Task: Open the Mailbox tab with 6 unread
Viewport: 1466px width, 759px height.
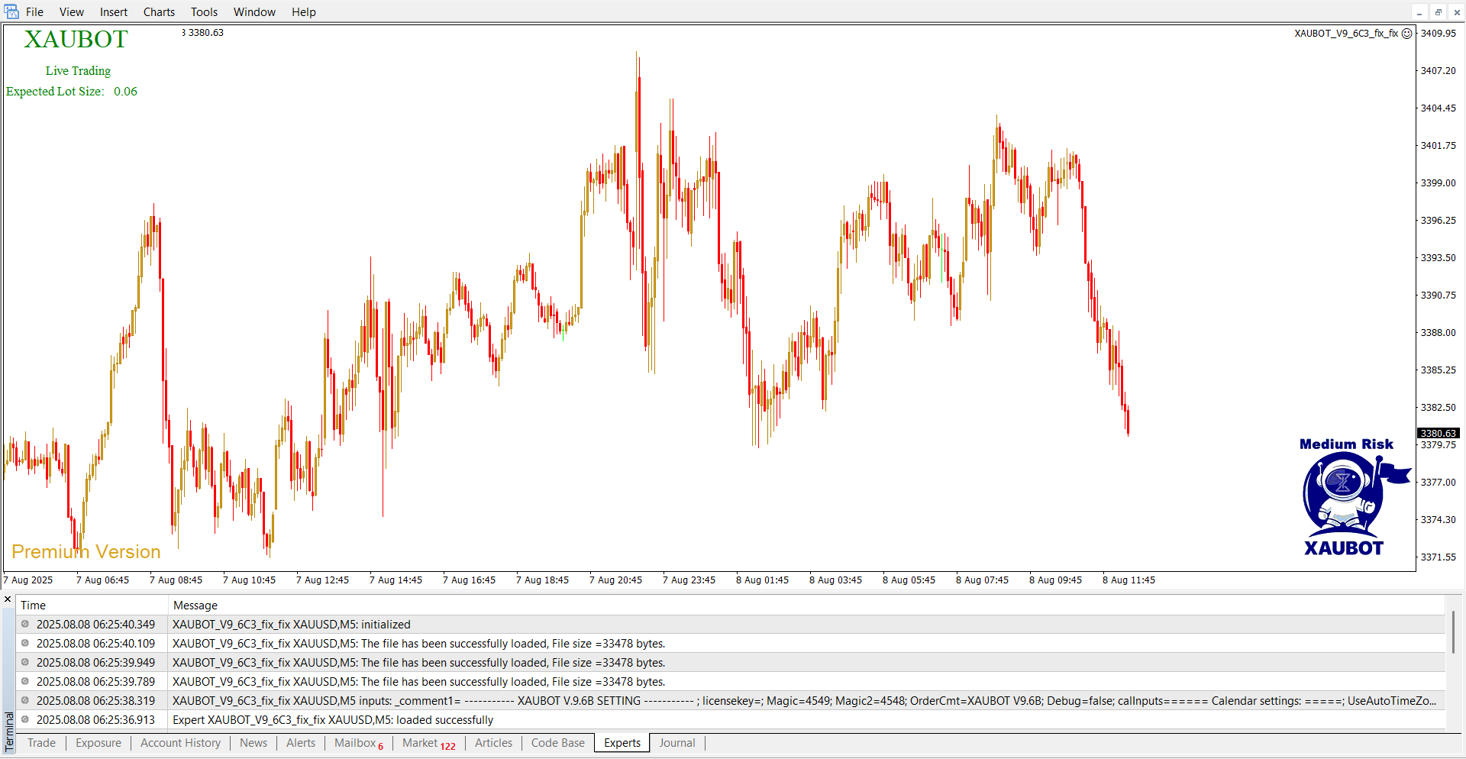Action: click(x=358, y=743)
